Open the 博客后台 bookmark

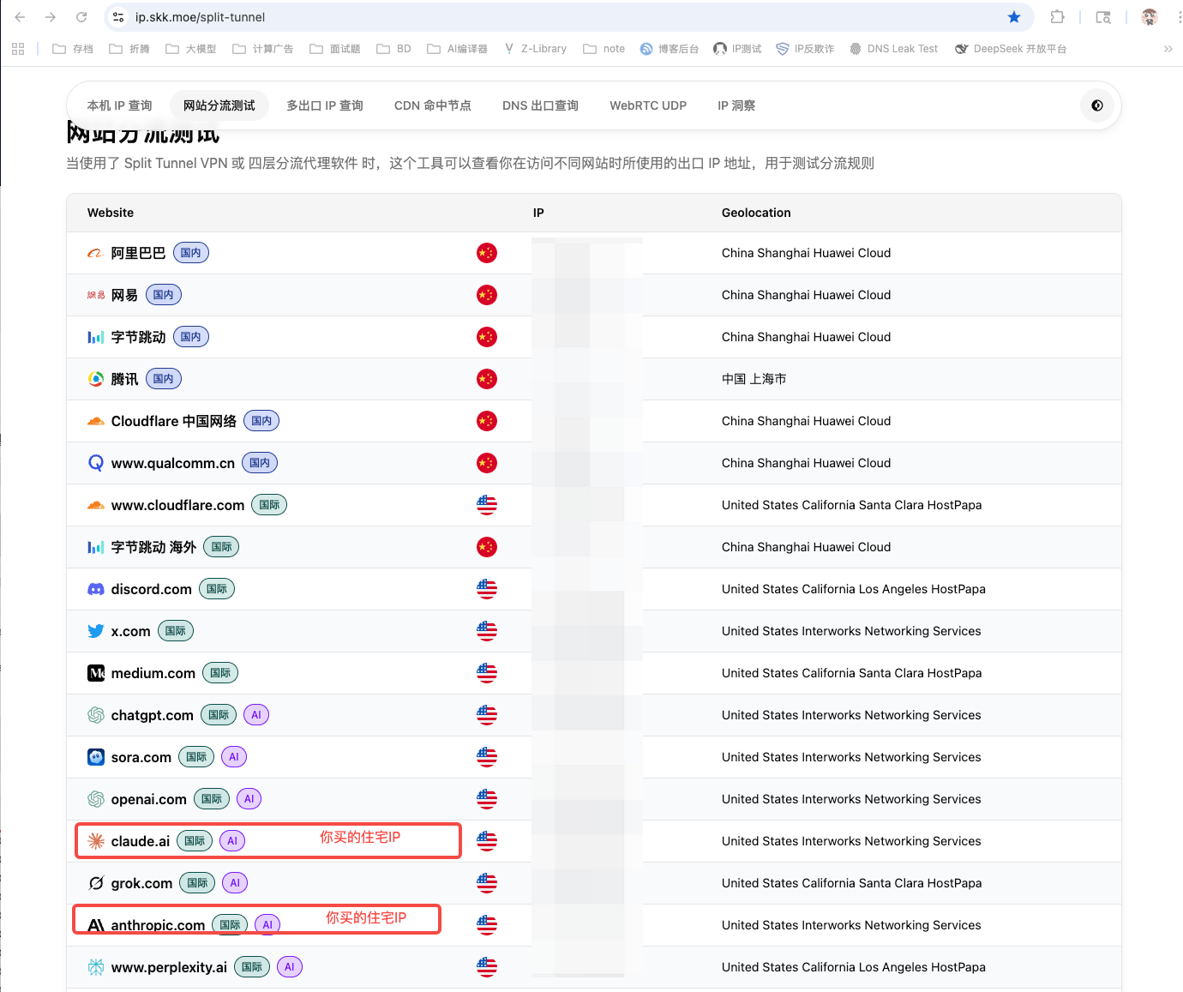tap(670, 49)
